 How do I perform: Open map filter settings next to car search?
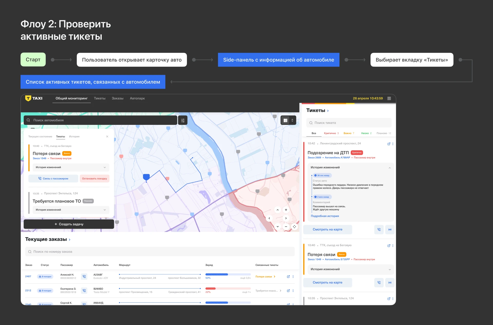pyautogui.click(x=183, y=120)
